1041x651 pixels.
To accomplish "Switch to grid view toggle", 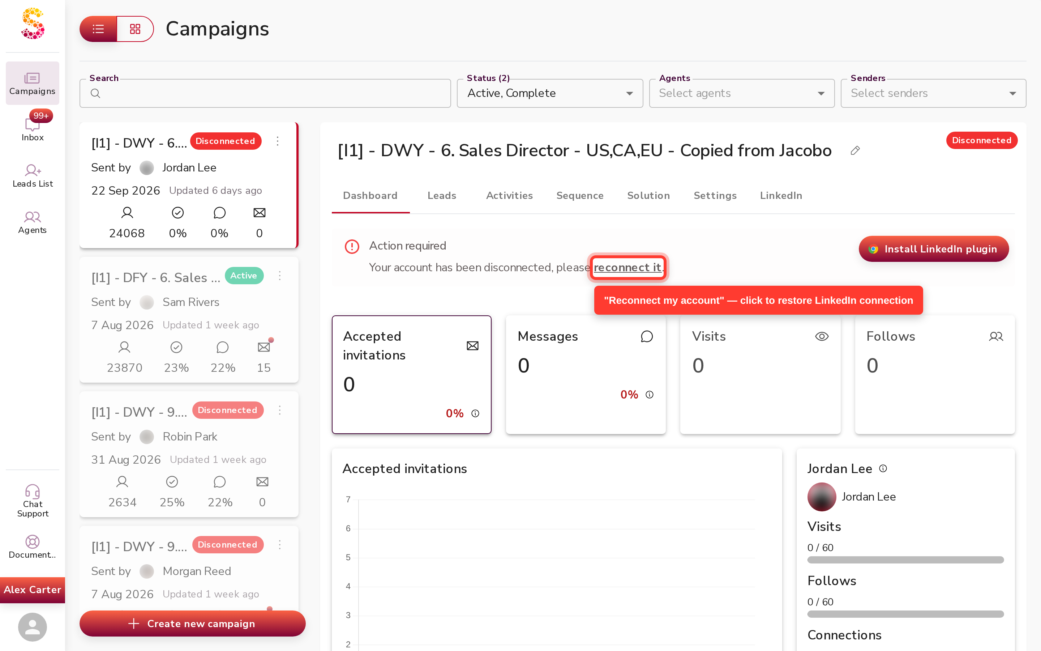I will (x=135, y=29).
